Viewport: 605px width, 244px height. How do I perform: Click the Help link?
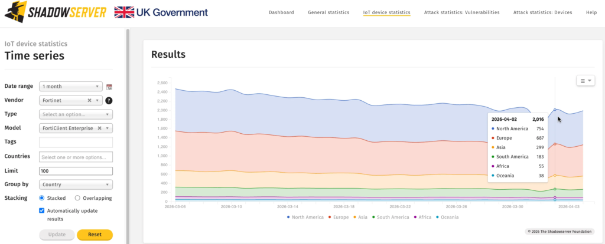(591, 12)
